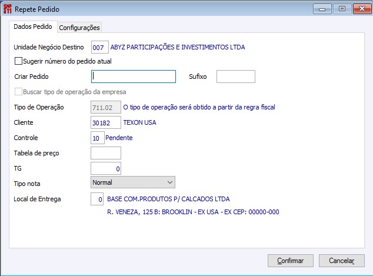The height and width of the screenshot is (276, 373).
Task: Click the ABYZ PARTICIPAÇÕES E INVESTIMENTOS LTDA text
Action: [x=178, y=47]
